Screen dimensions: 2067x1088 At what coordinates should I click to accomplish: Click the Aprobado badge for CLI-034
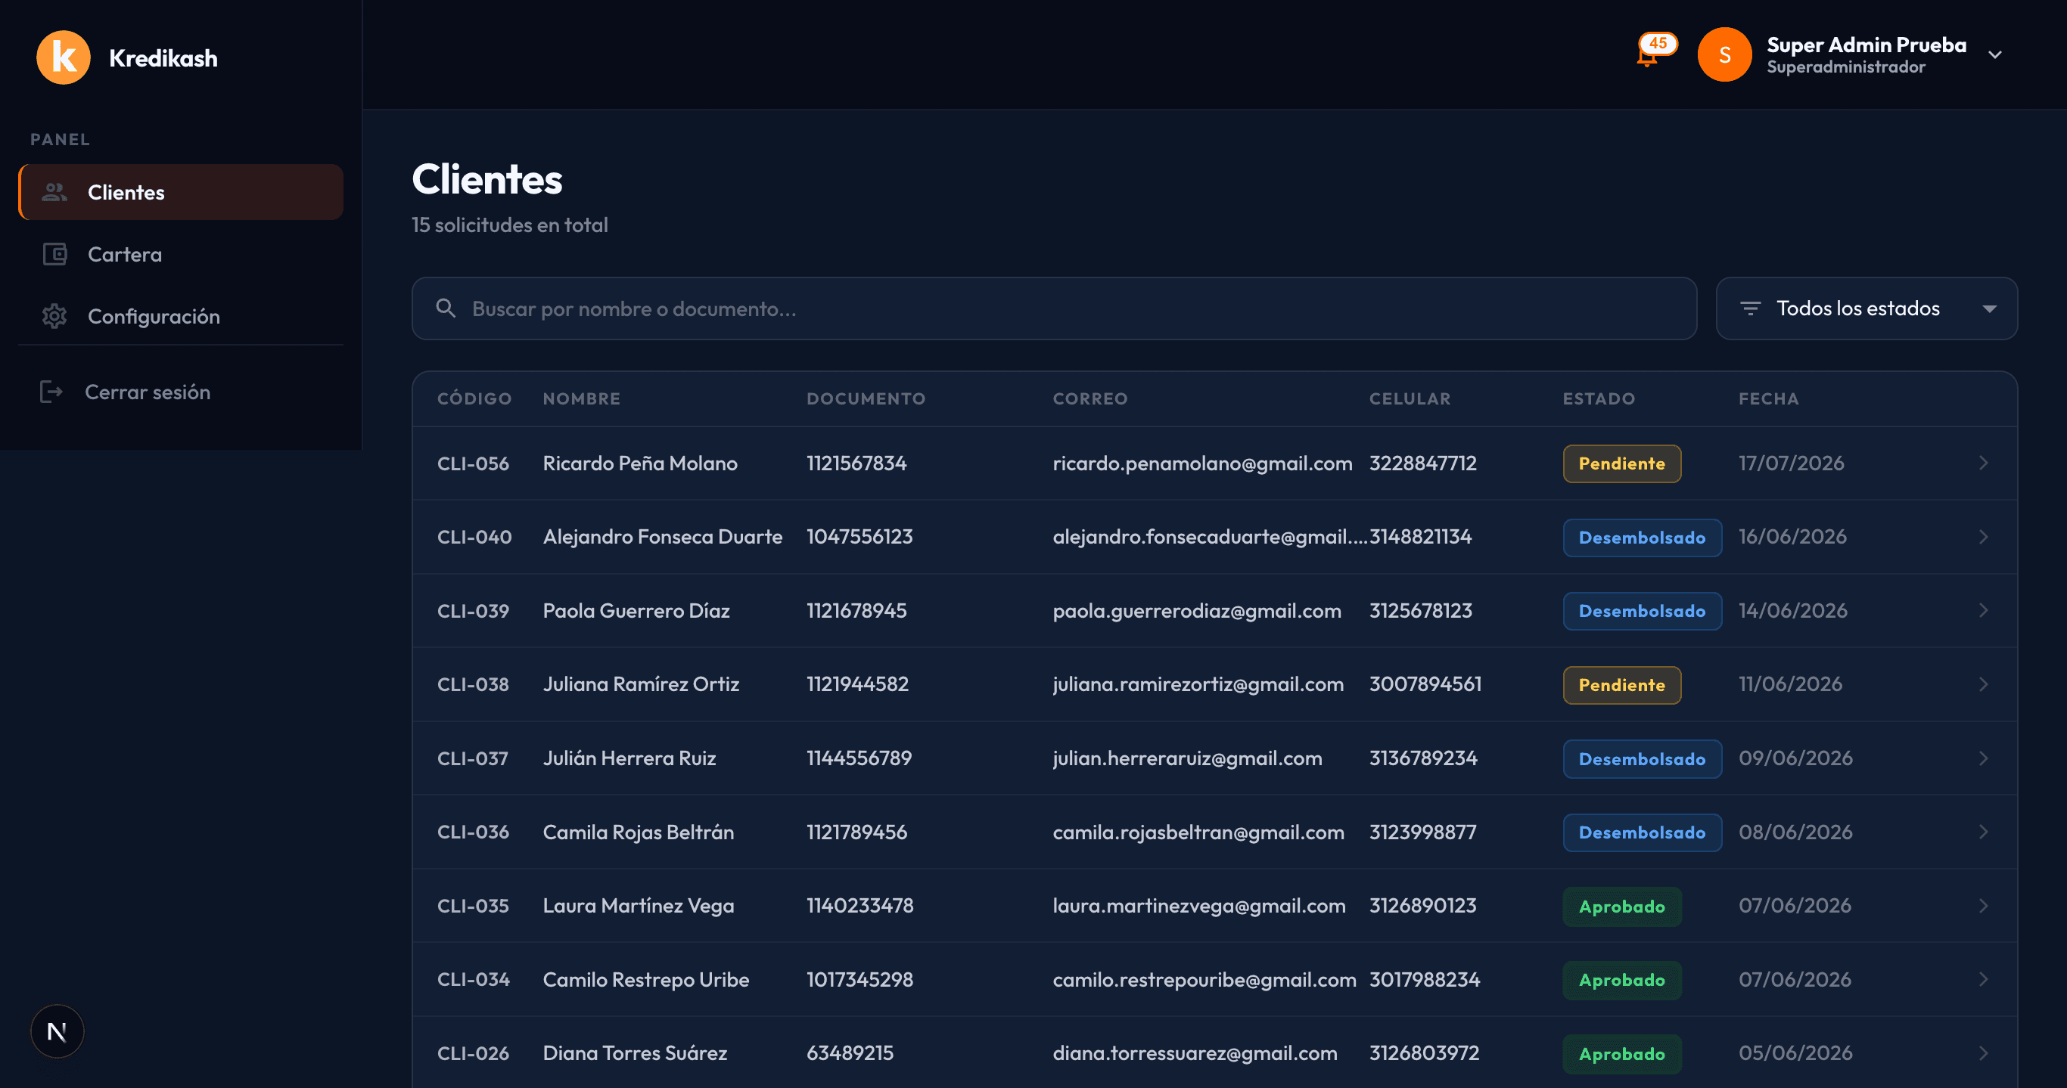[x=1621, y=980]
